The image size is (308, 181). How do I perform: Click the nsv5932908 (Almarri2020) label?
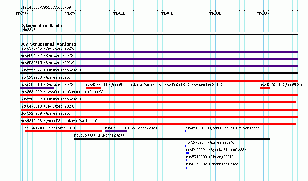click(x=46, y=77)
